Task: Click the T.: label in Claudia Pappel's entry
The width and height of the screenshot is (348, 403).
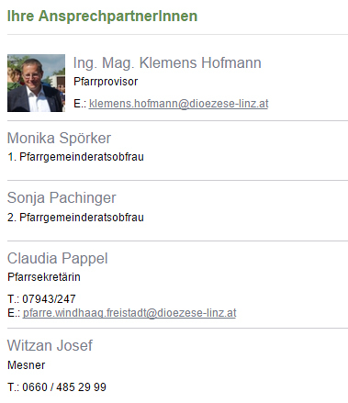Action: click(14, 299)
